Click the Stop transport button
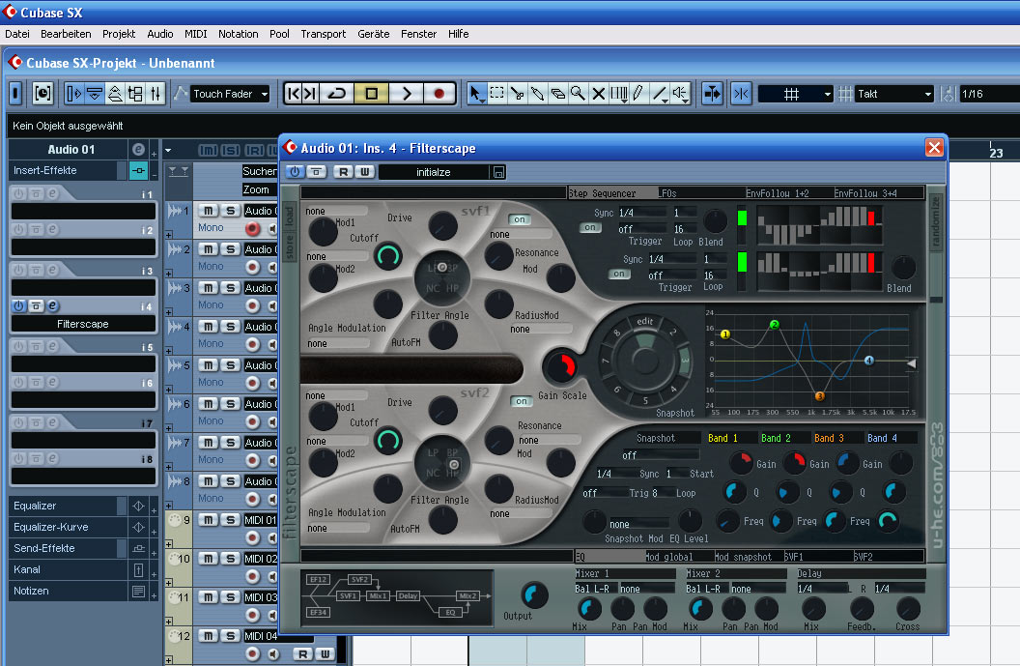 tap(372, 94)
